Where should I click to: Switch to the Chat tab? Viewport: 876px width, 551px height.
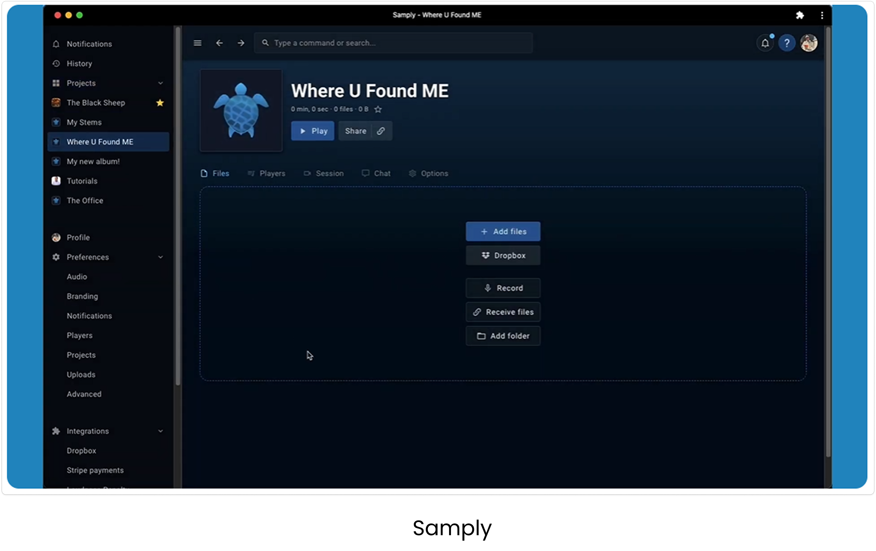point(376,173)
